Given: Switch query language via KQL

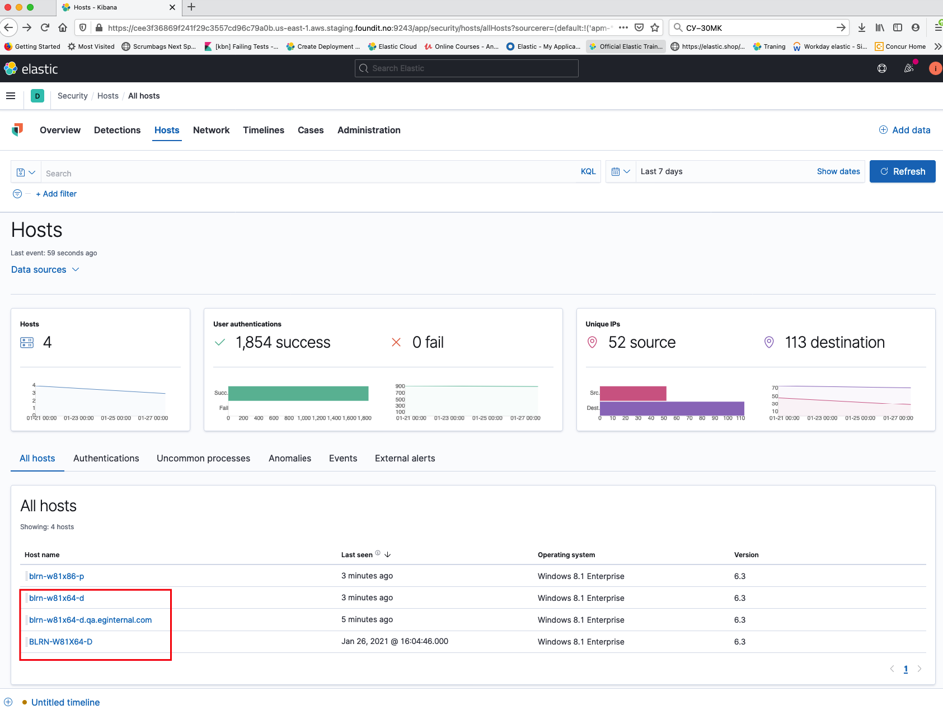Looking at the screenshot, I should 588,171.
